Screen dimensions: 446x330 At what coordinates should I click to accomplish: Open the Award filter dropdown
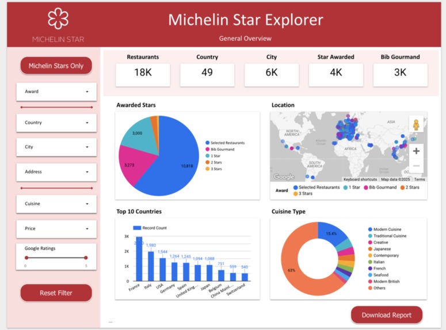pos(56,92)
